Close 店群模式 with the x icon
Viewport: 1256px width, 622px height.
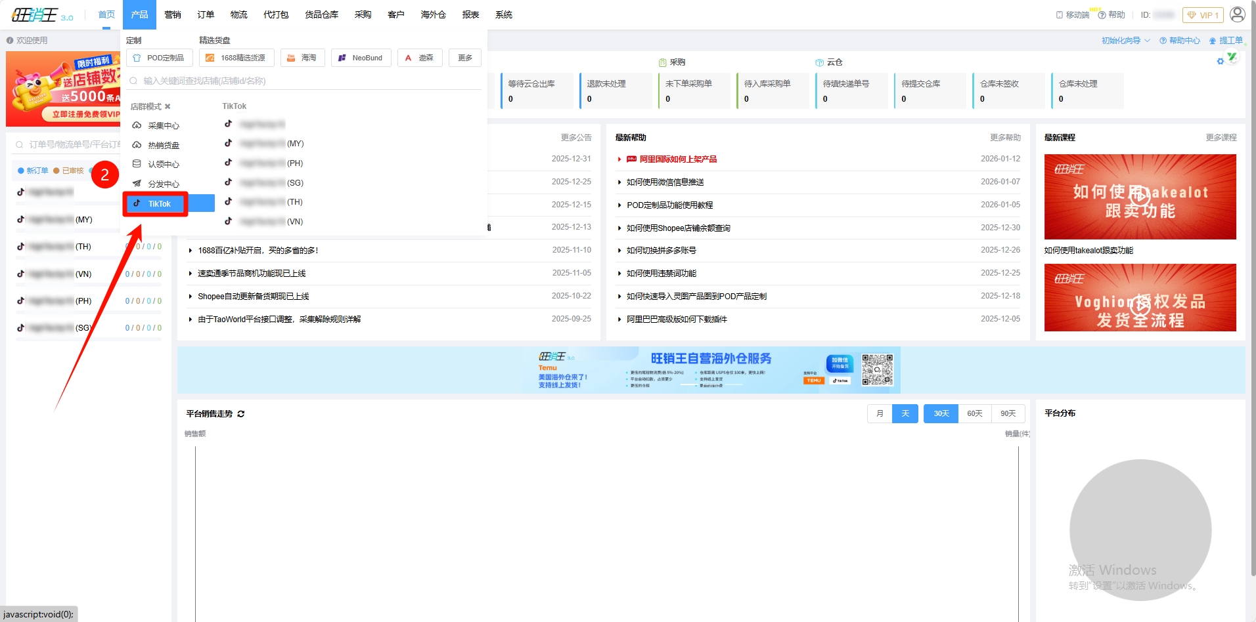point(168,106)
